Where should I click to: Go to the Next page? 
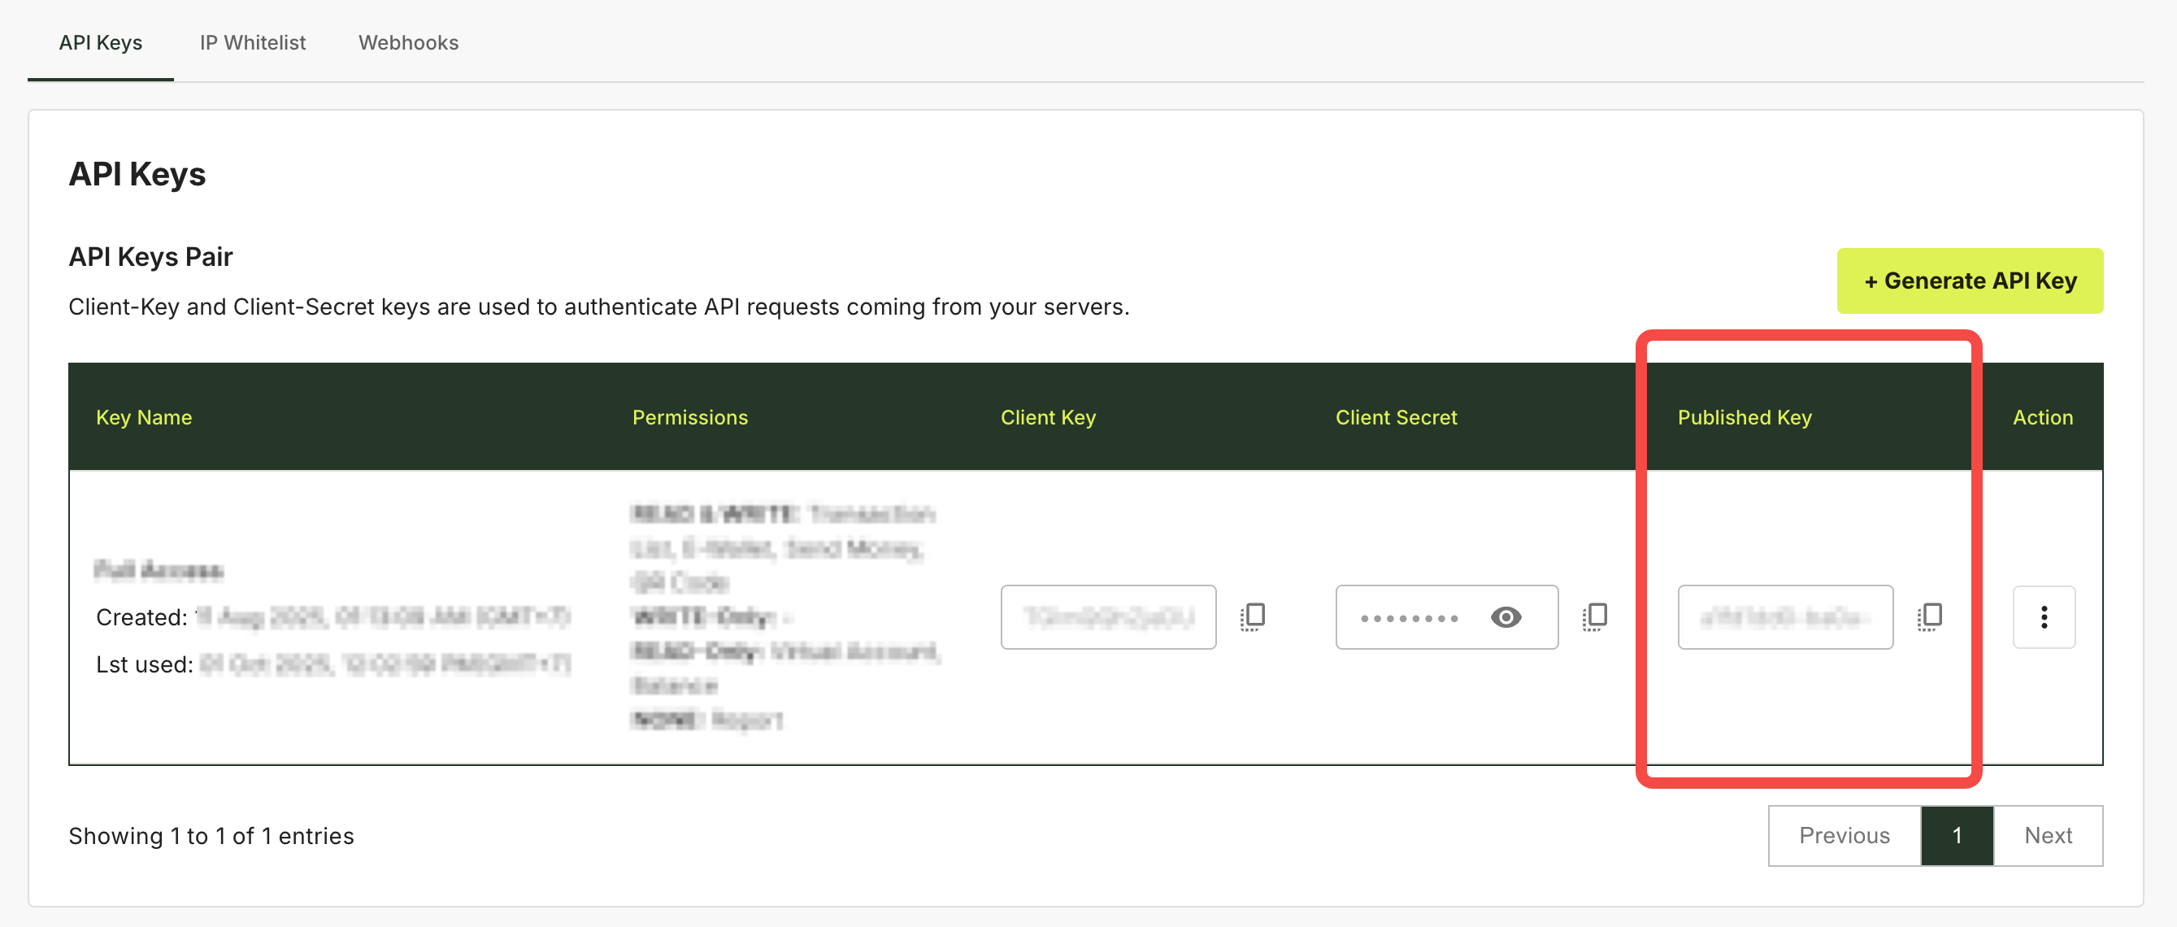coord(2048,835)
